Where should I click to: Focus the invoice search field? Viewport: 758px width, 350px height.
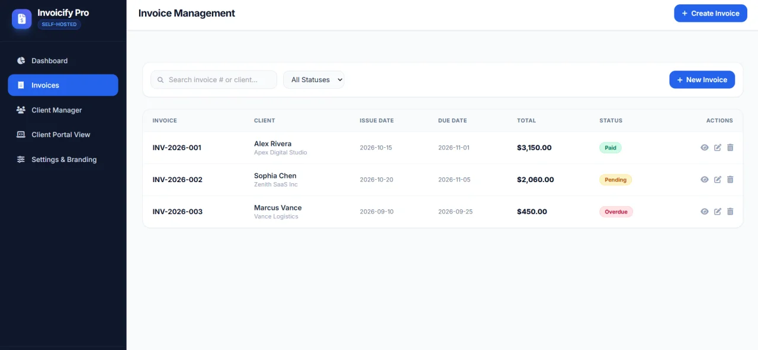pos(214,80)
